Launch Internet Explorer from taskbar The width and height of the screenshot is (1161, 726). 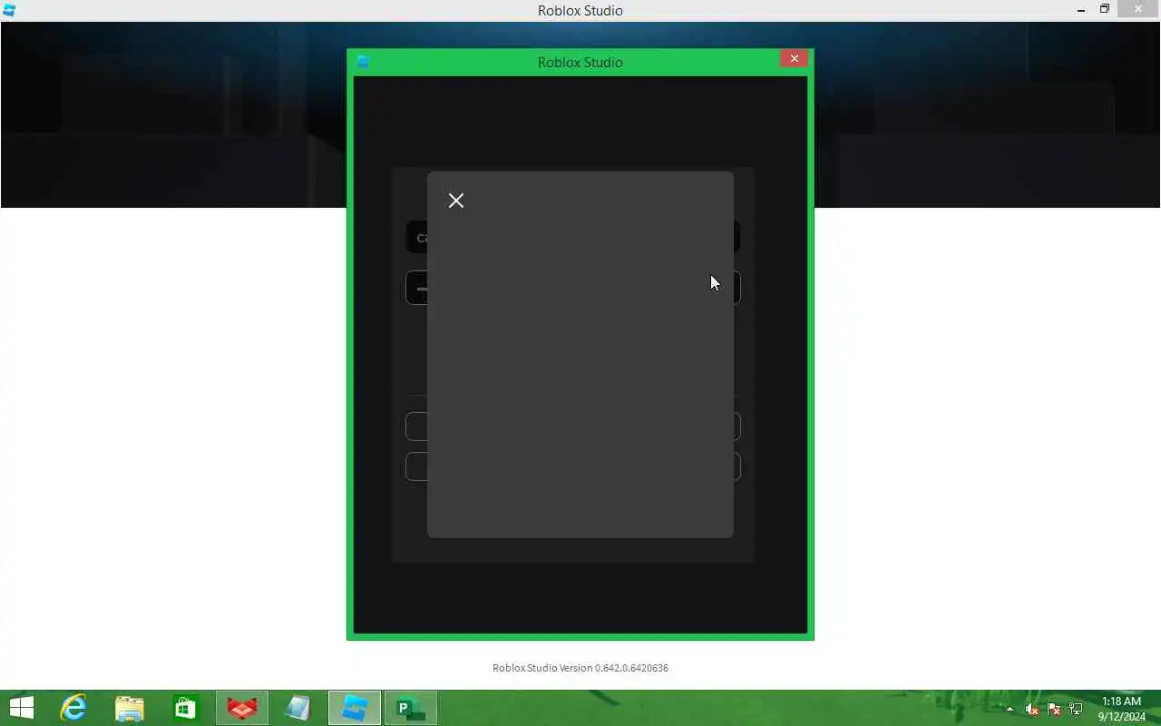coord(73,708)
